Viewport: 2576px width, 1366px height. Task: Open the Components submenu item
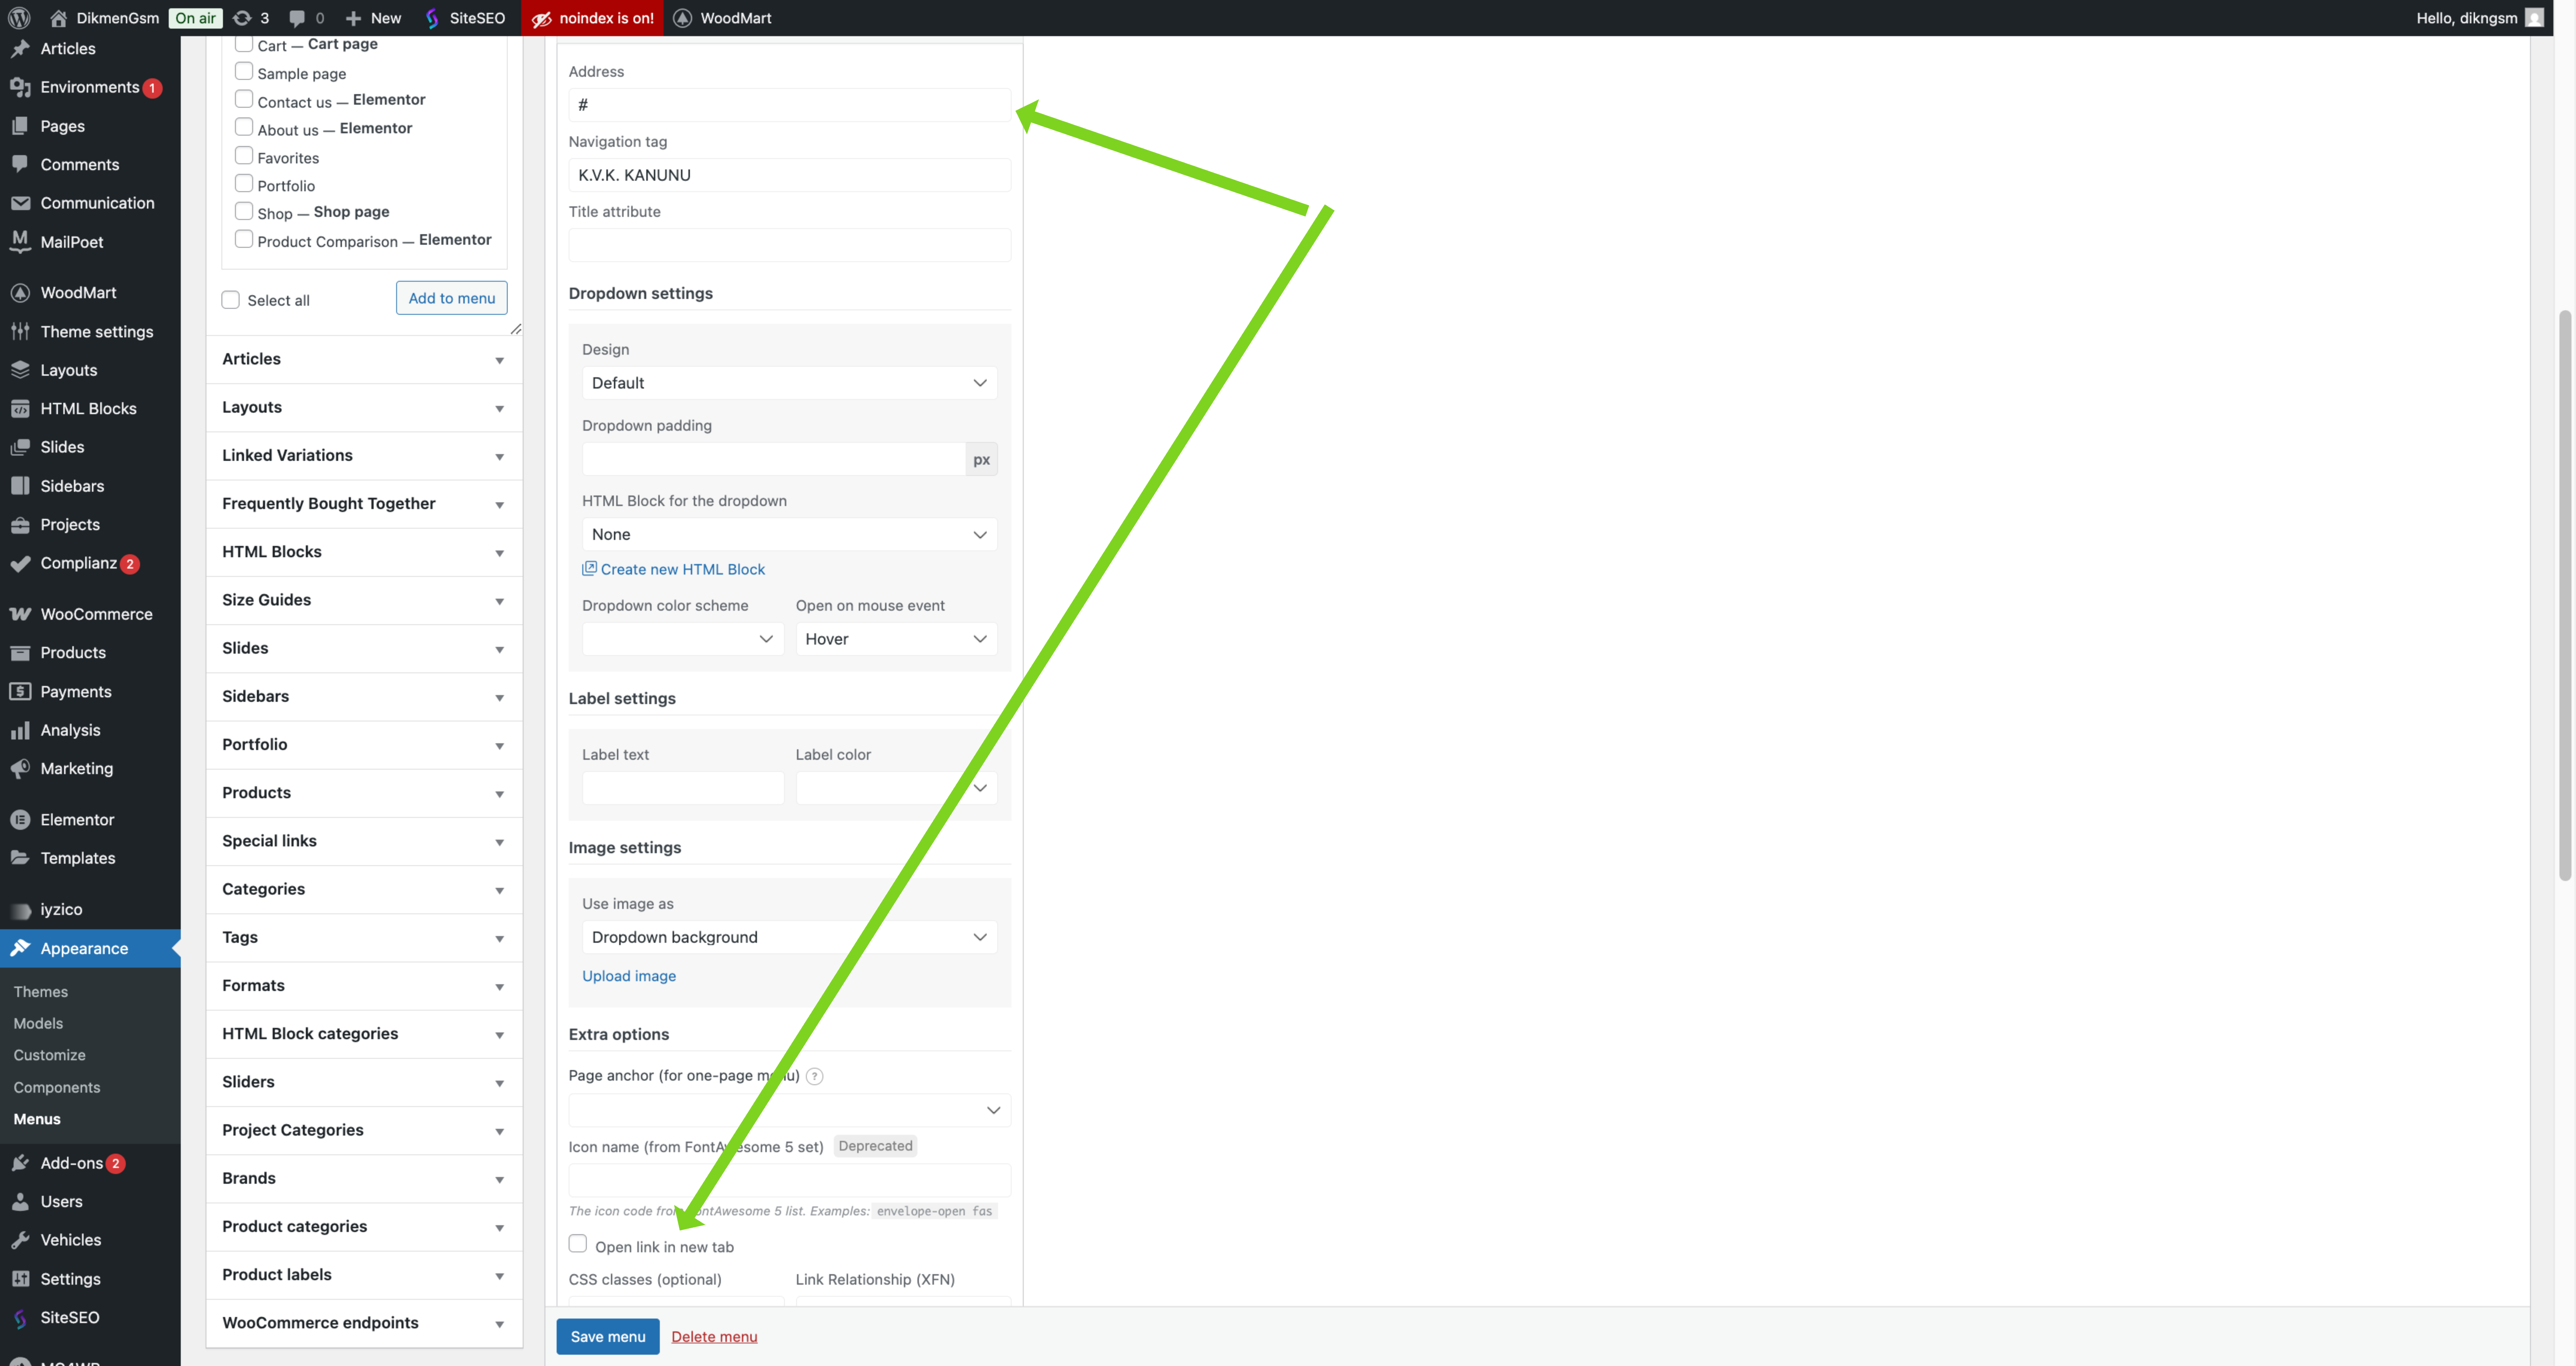57,1087
